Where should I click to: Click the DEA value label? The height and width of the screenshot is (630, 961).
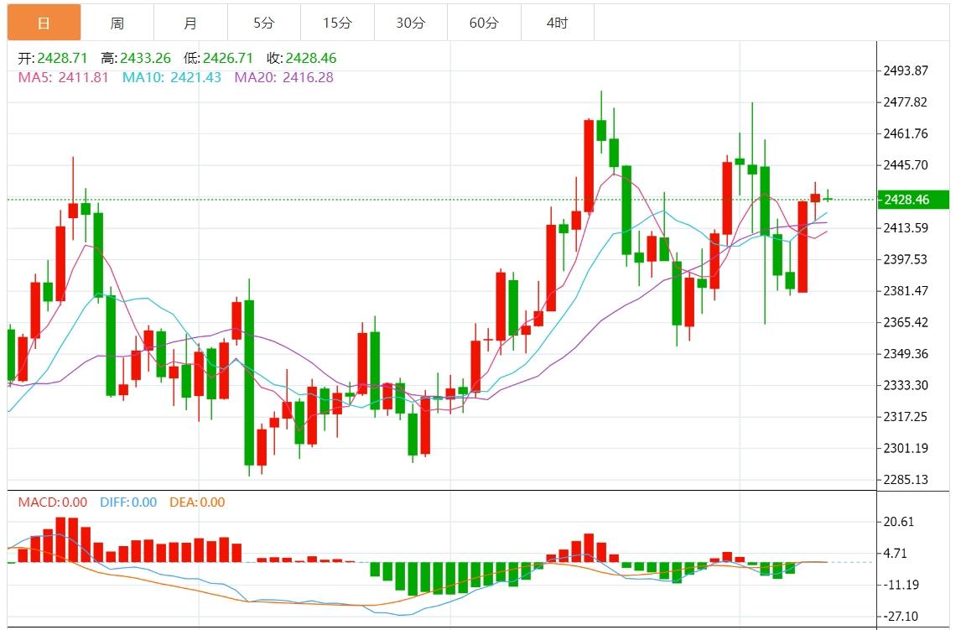[197, 502]
